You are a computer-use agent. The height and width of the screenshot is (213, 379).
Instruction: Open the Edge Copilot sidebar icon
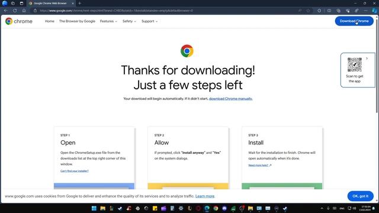[x=374, y=11]
